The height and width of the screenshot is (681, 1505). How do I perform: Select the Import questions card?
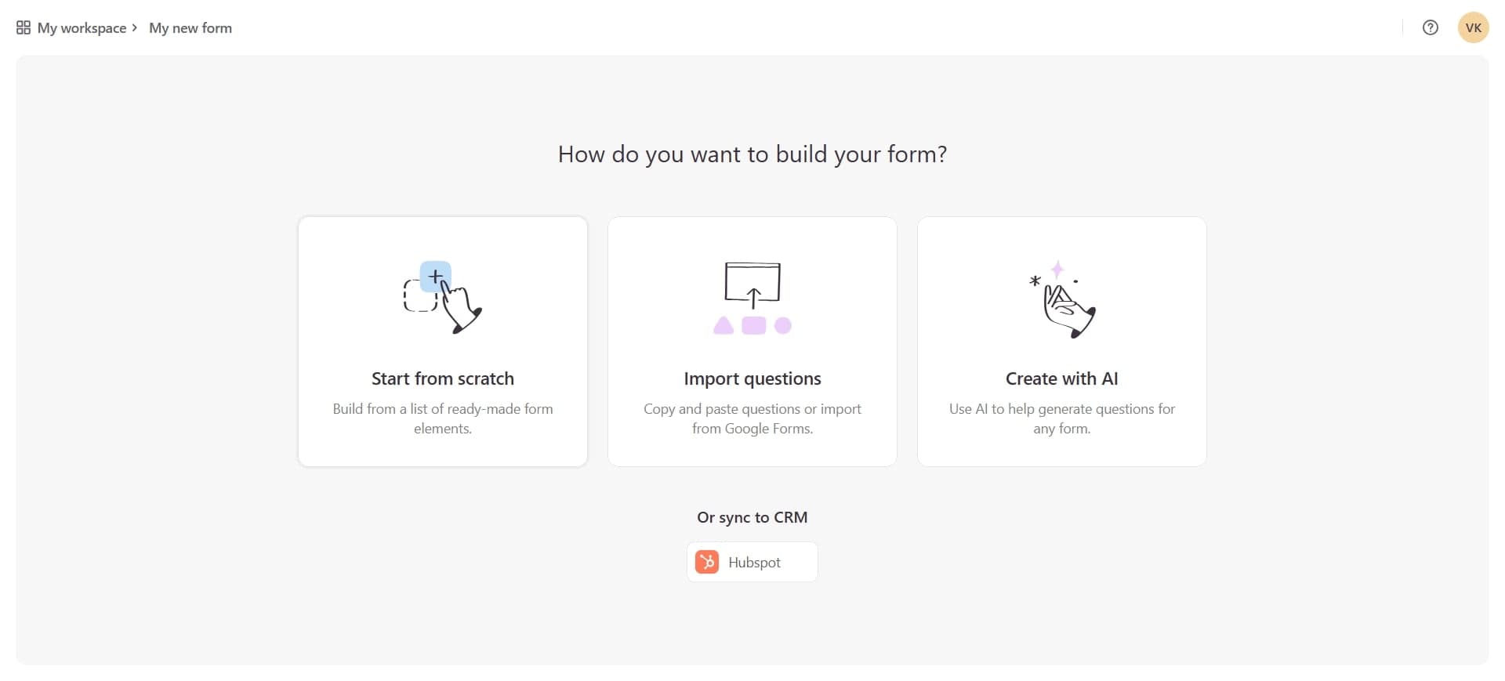[752, 341]
